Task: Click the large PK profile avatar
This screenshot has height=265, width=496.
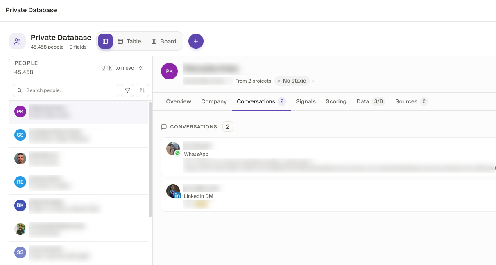Action: (169, 71)
